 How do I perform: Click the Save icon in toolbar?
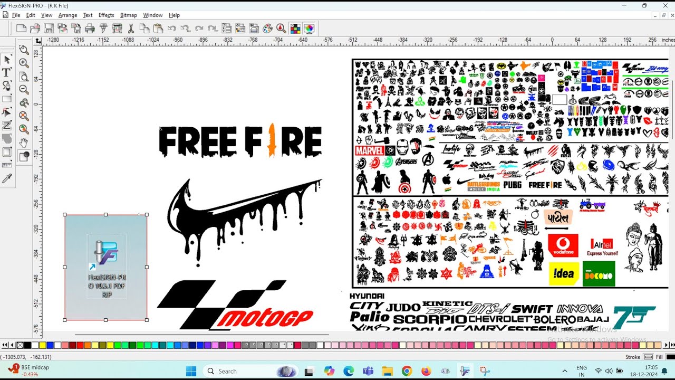(49, 28)
